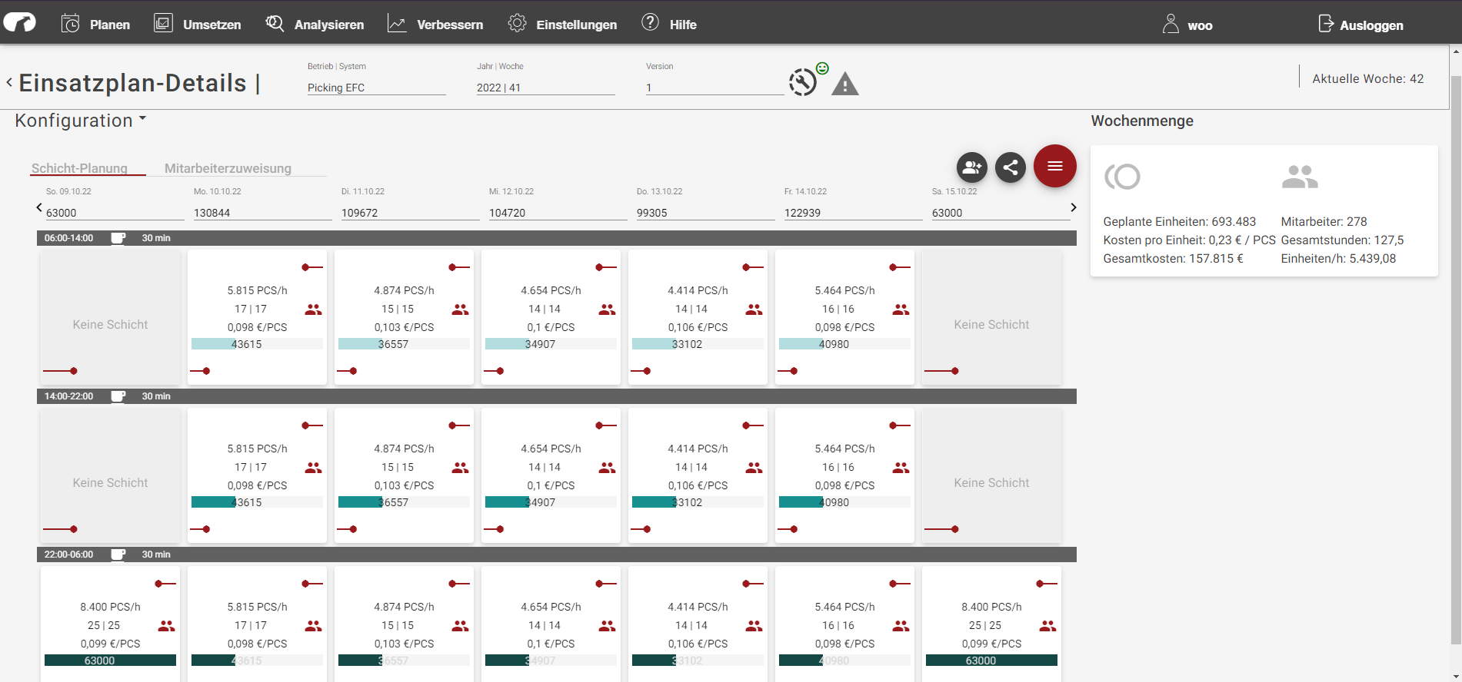Click bottom slider handle in Tuesday 06:00 card
This screenshot has width=1462, height=682.
click(353, 371)
